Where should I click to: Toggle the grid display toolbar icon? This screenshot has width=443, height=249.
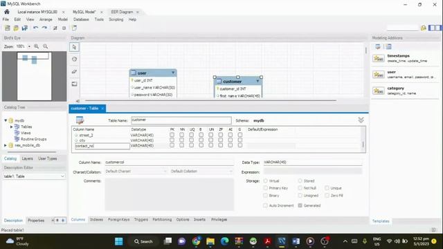pyautogui.click(x=55, y=28)
